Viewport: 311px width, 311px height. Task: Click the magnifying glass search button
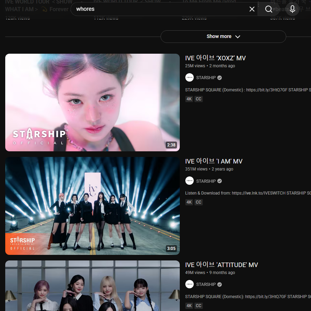[268, 9]
